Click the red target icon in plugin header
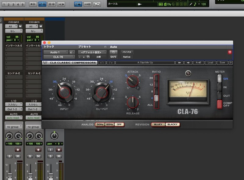Viewport: 244px width, 180px height. point(230,52)
